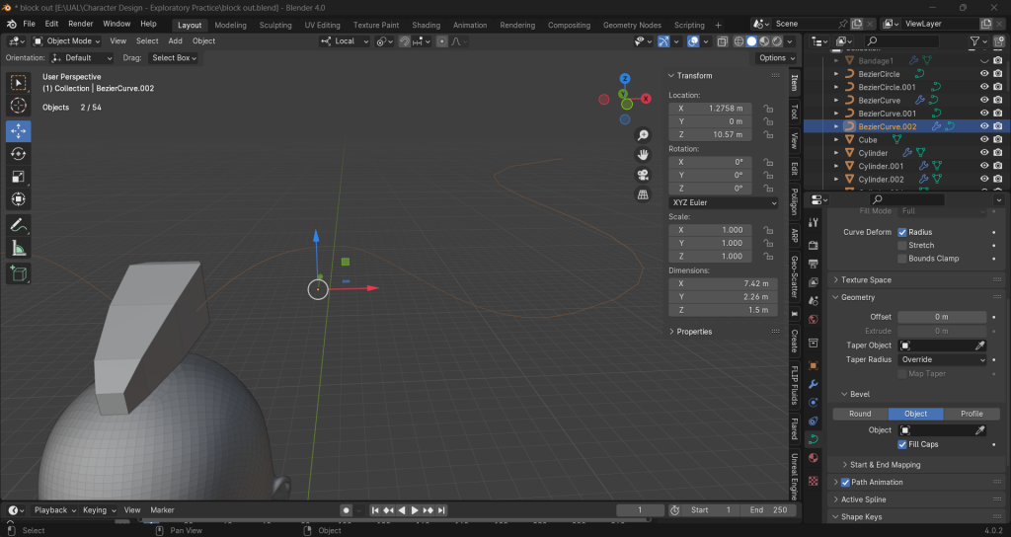Viewport: 1011px width, 537px height.
Task: Select the Measure tool
Action: click(18, 248)
